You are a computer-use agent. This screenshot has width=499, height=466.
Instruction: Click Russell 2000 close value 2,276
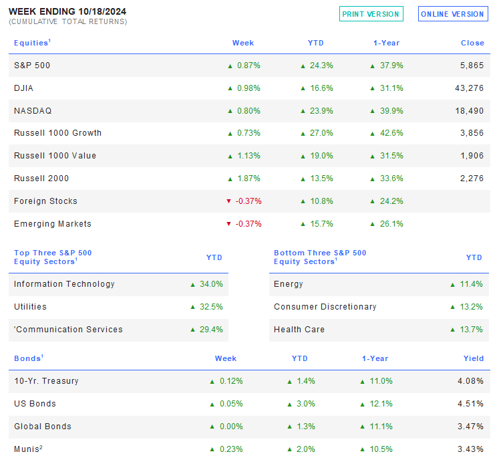pyautogui.click(x=472, y=179)
